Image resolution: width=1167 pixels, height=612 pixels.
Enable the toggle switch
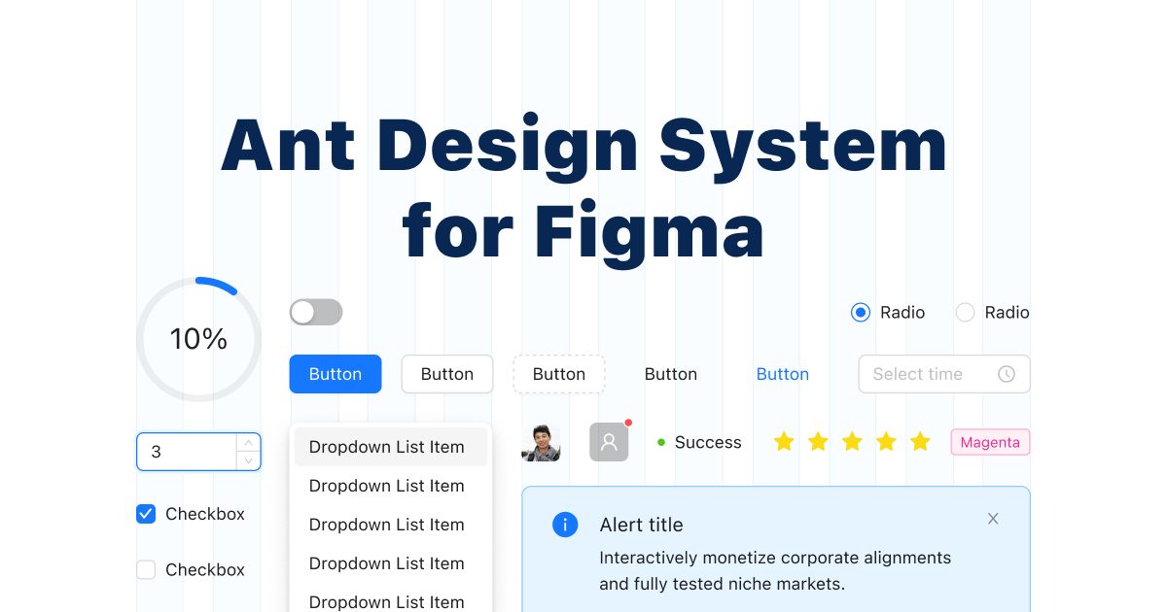tap(316, 312)
